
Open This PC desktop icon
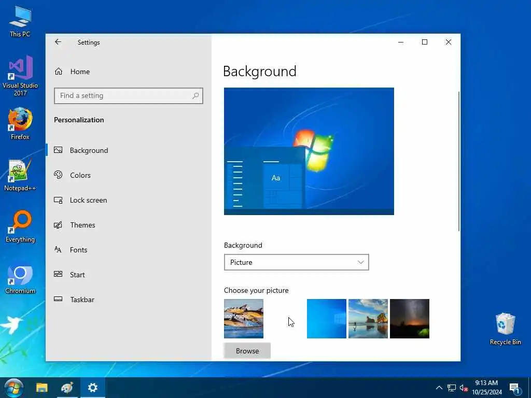[20, 21]
